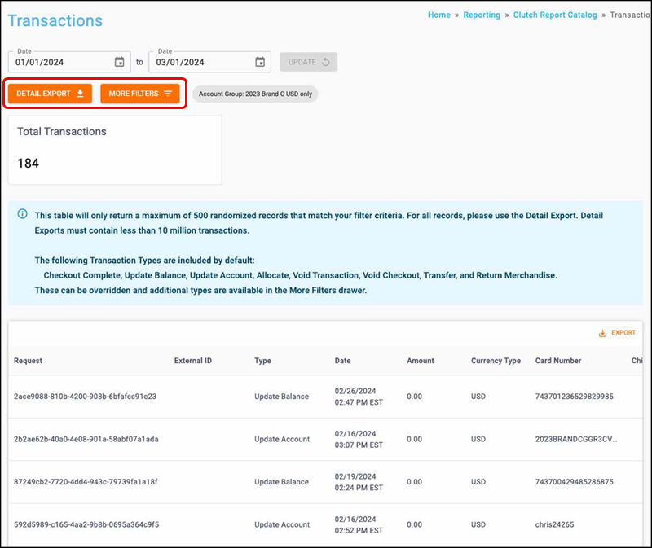Click the Total Transactions card
Image resolution: width=652 pixels, height=548 pixels.
pos(115,150)
